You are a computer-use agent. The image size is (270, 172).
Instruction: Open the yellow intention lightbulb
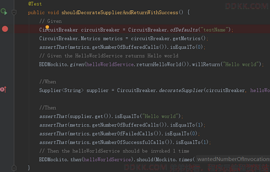[47, 27]
